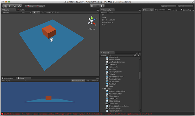Screen dimensions: 195x116
Task: Toggle scene audio speaker icon
Action: coord(42,12)
